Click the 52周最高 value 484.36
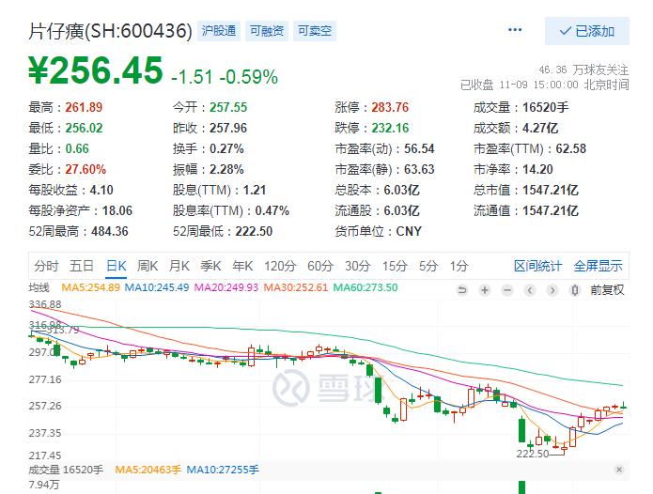Image resolution: width=653 pixels, height=494 pixels. point(110,231)
